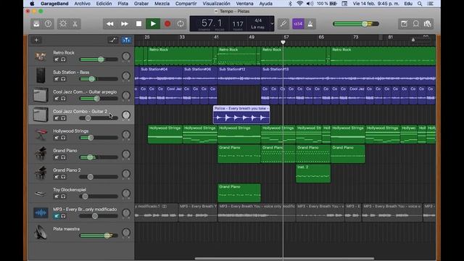Viewport: 464px width, 261px height.
Task: Unmute the MP3 Every Breath track
Action: coord(57,216)
